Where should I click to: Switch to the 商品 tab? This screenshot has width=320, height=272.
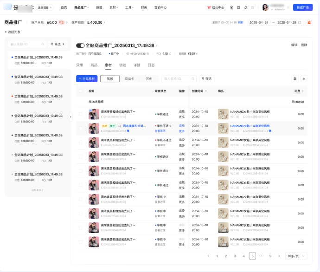(94, 65)
